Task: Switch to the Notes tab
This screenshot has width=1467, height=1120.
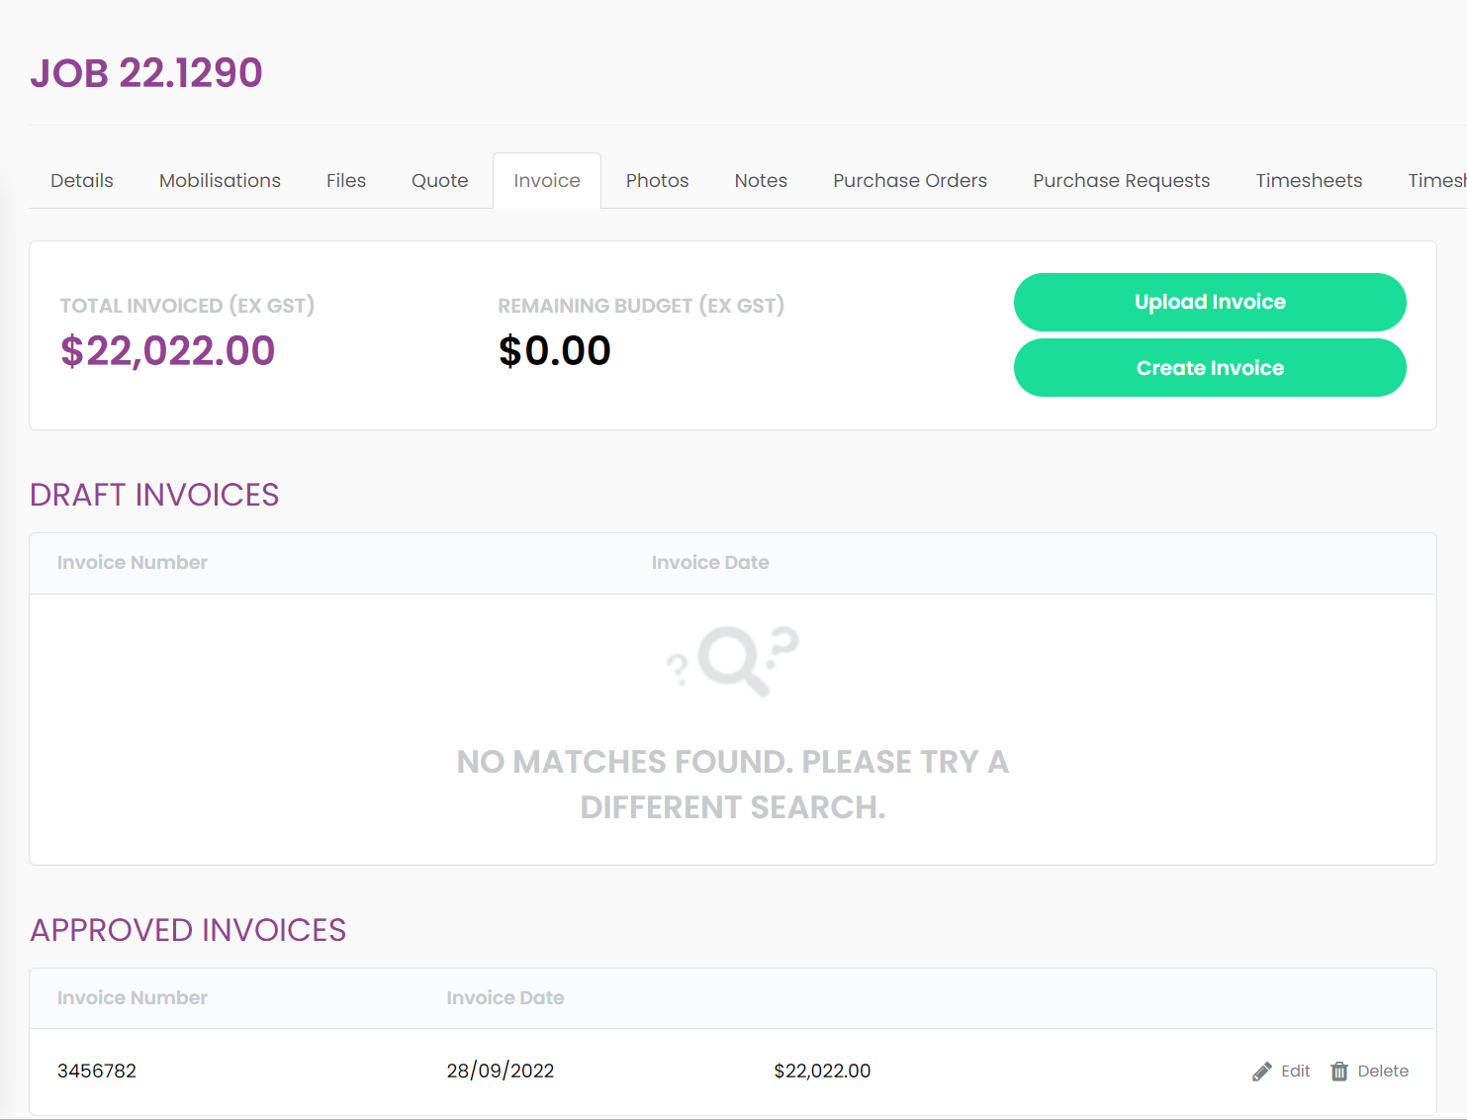Action: click(761, 180)
